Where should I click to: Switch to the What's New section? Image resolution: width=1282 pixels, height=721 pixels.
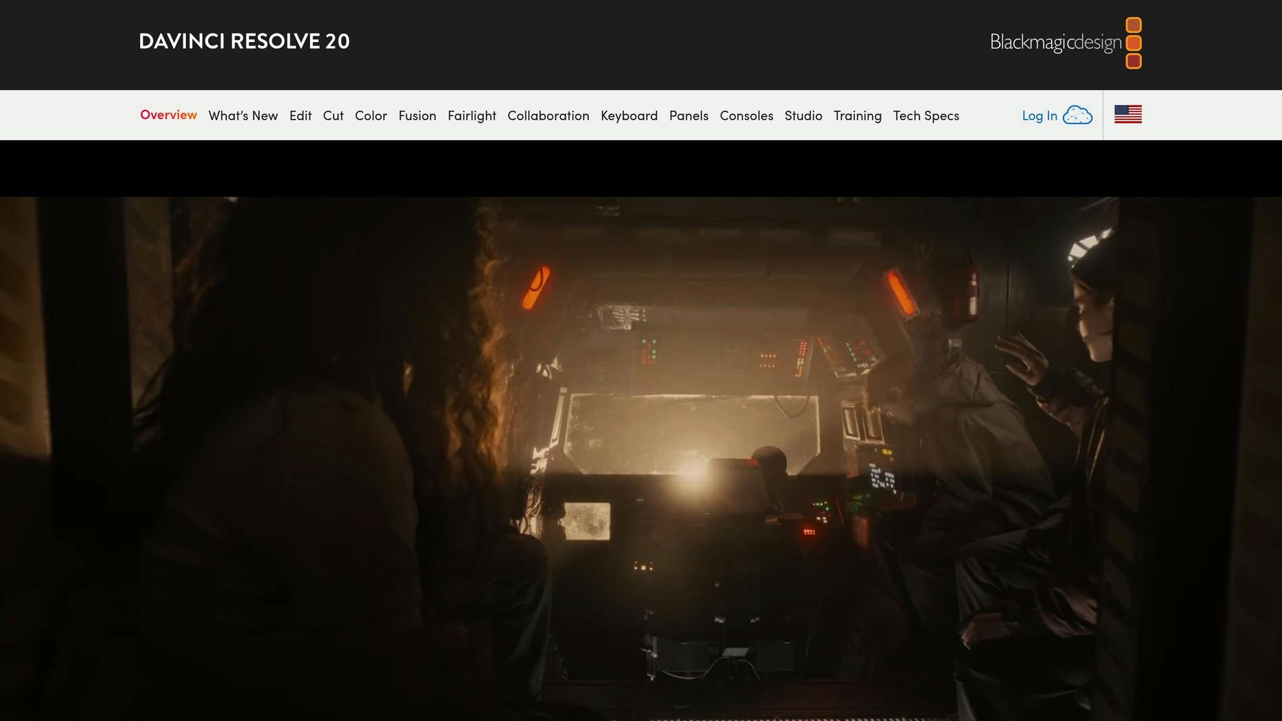(244, 116)
